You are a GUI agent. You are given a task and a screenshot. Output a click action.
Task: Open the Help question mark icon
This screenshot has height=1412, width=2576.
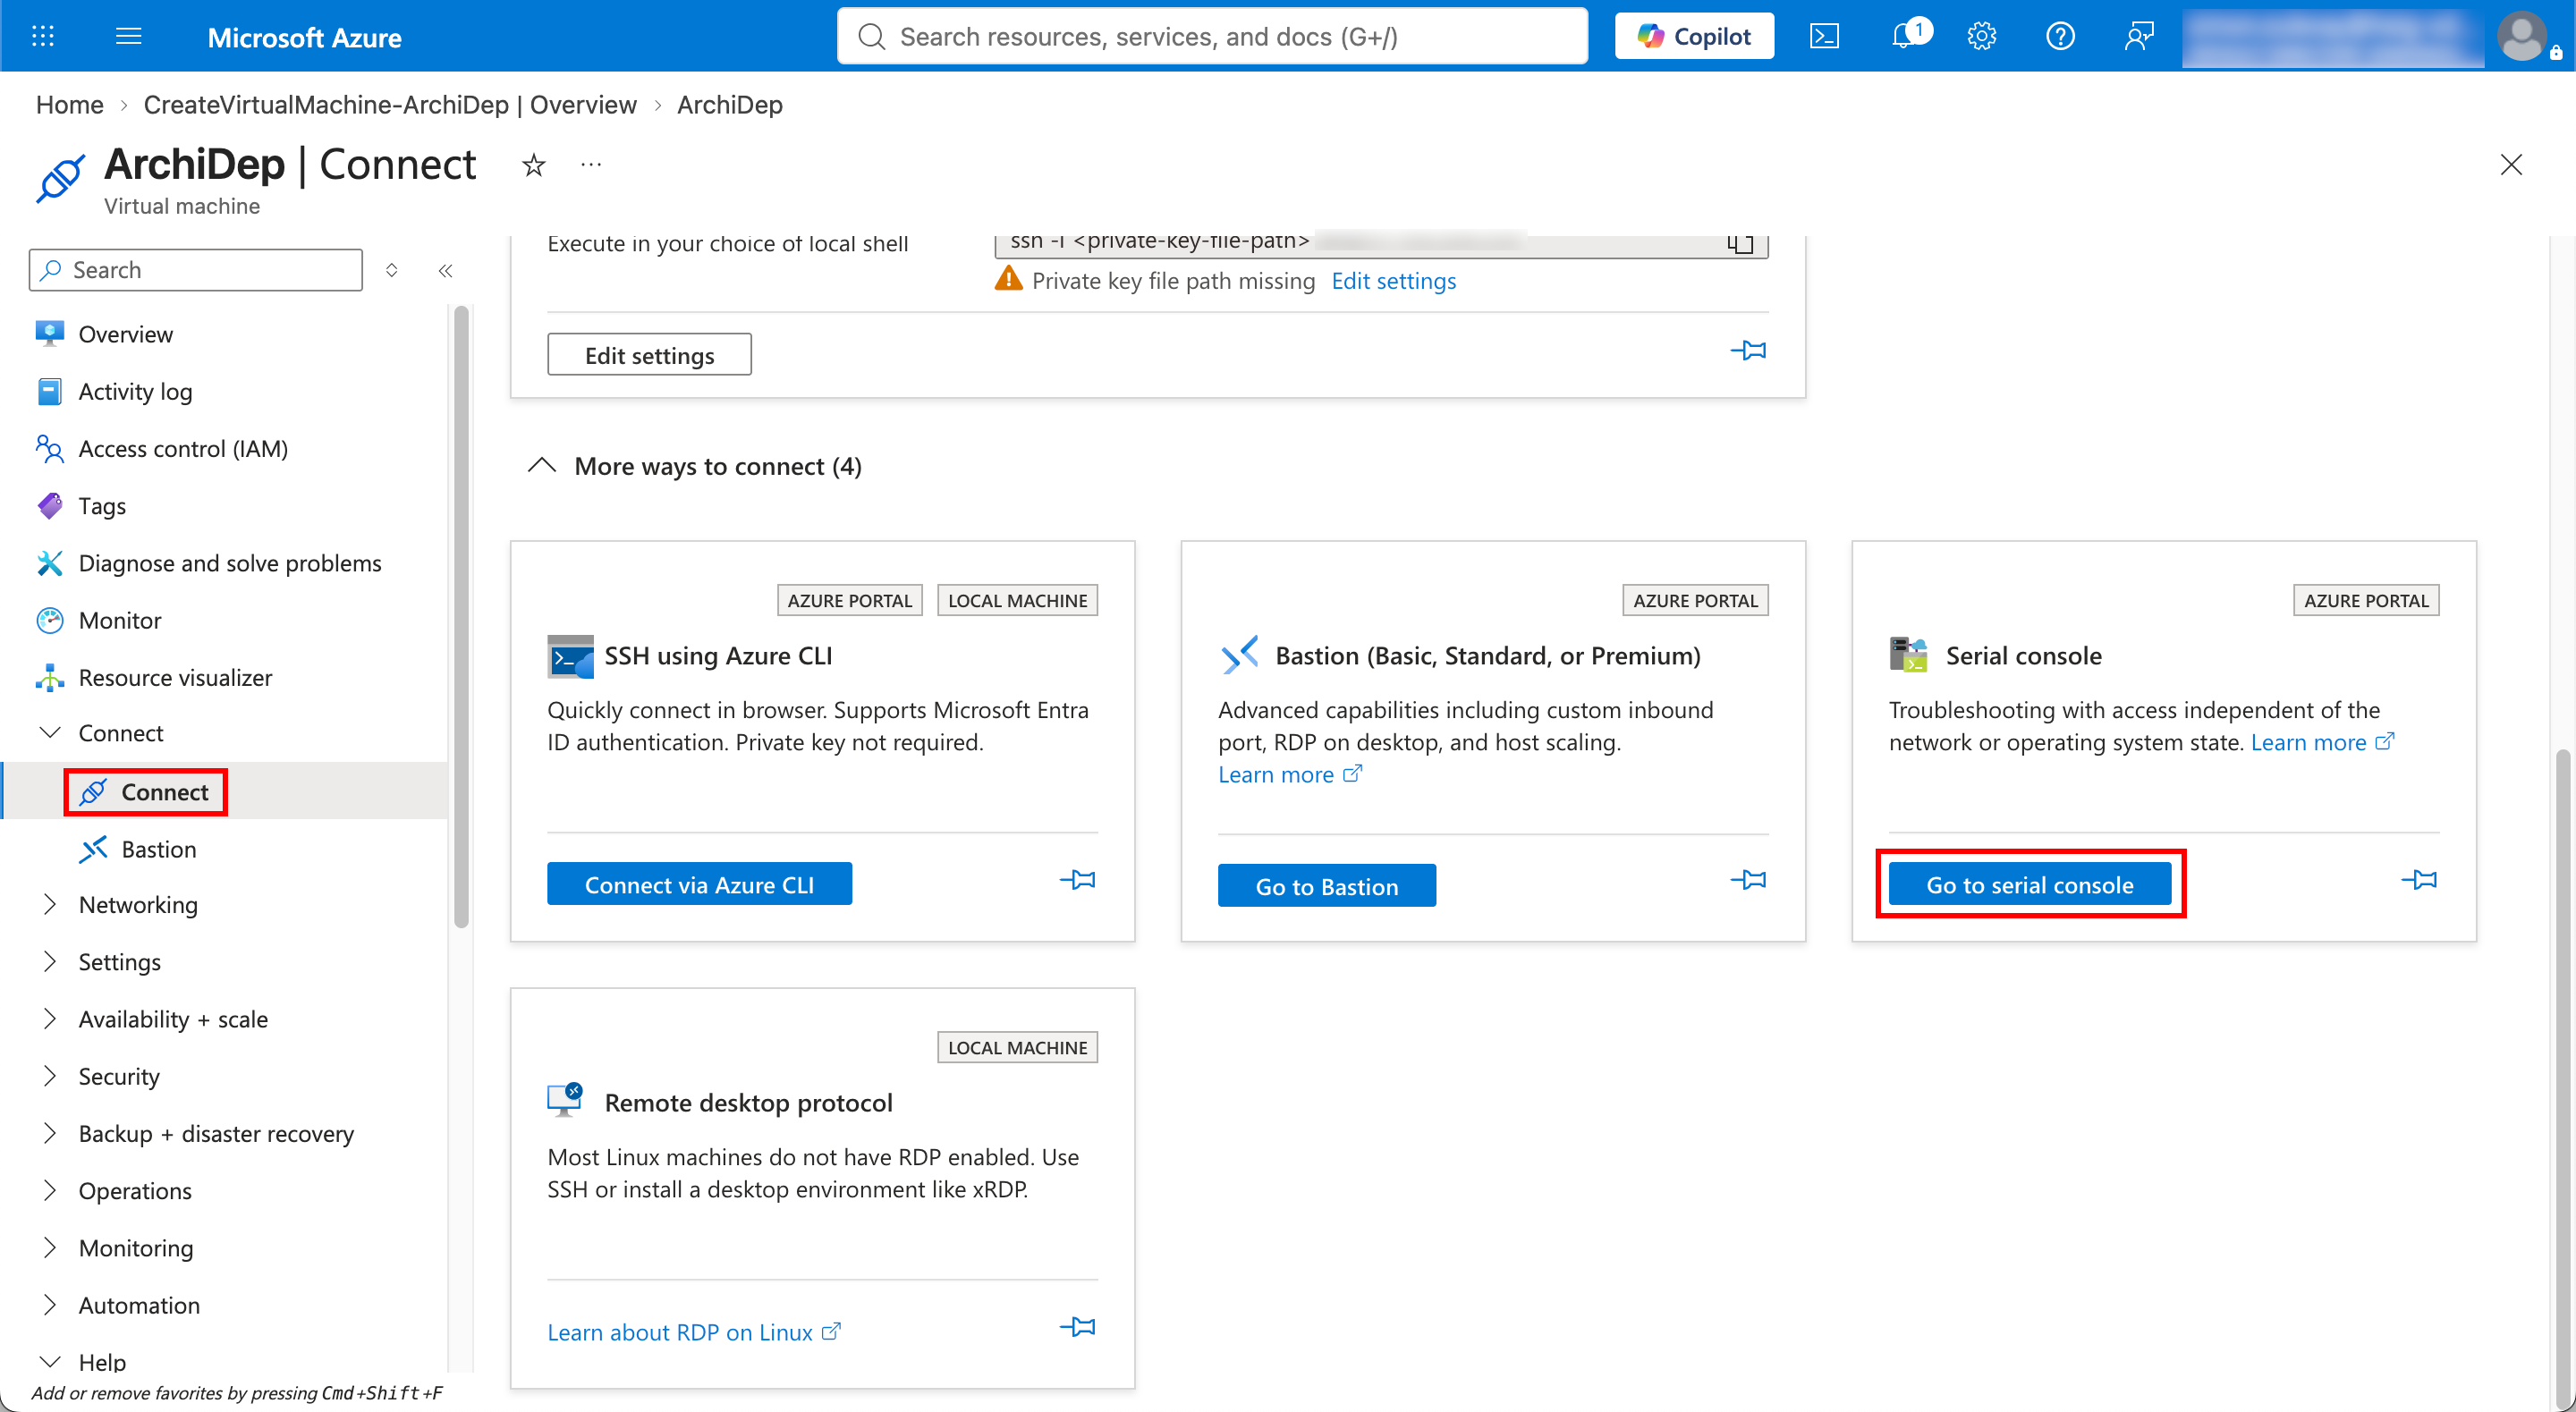2060,37
